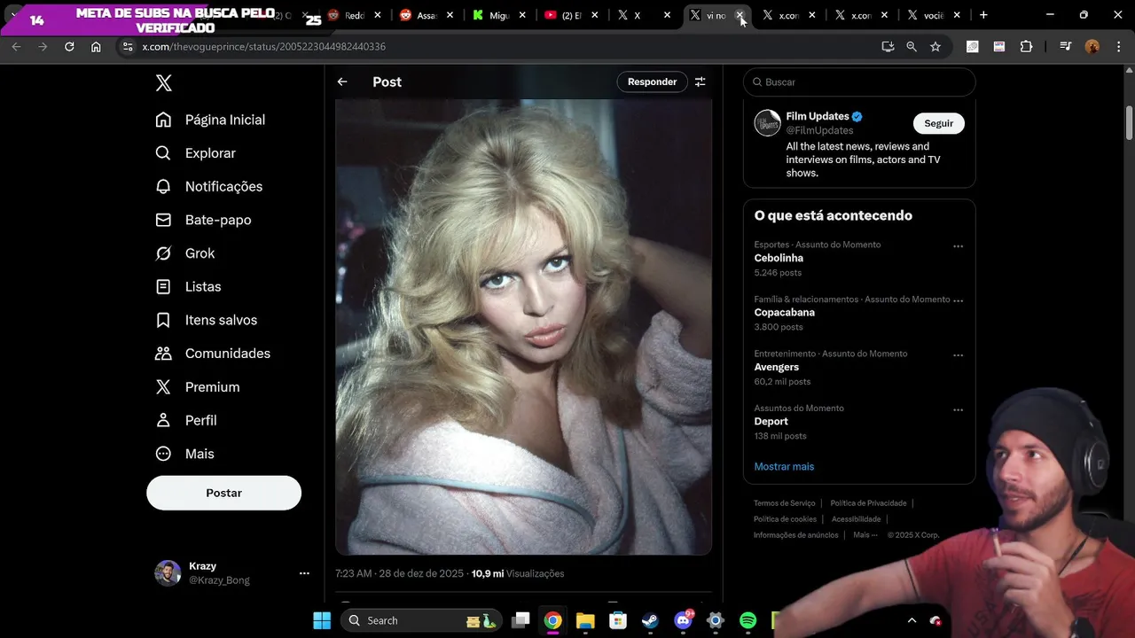Open Política de cookies link
Screen dimensions: 1135x638
pos(785,519)
